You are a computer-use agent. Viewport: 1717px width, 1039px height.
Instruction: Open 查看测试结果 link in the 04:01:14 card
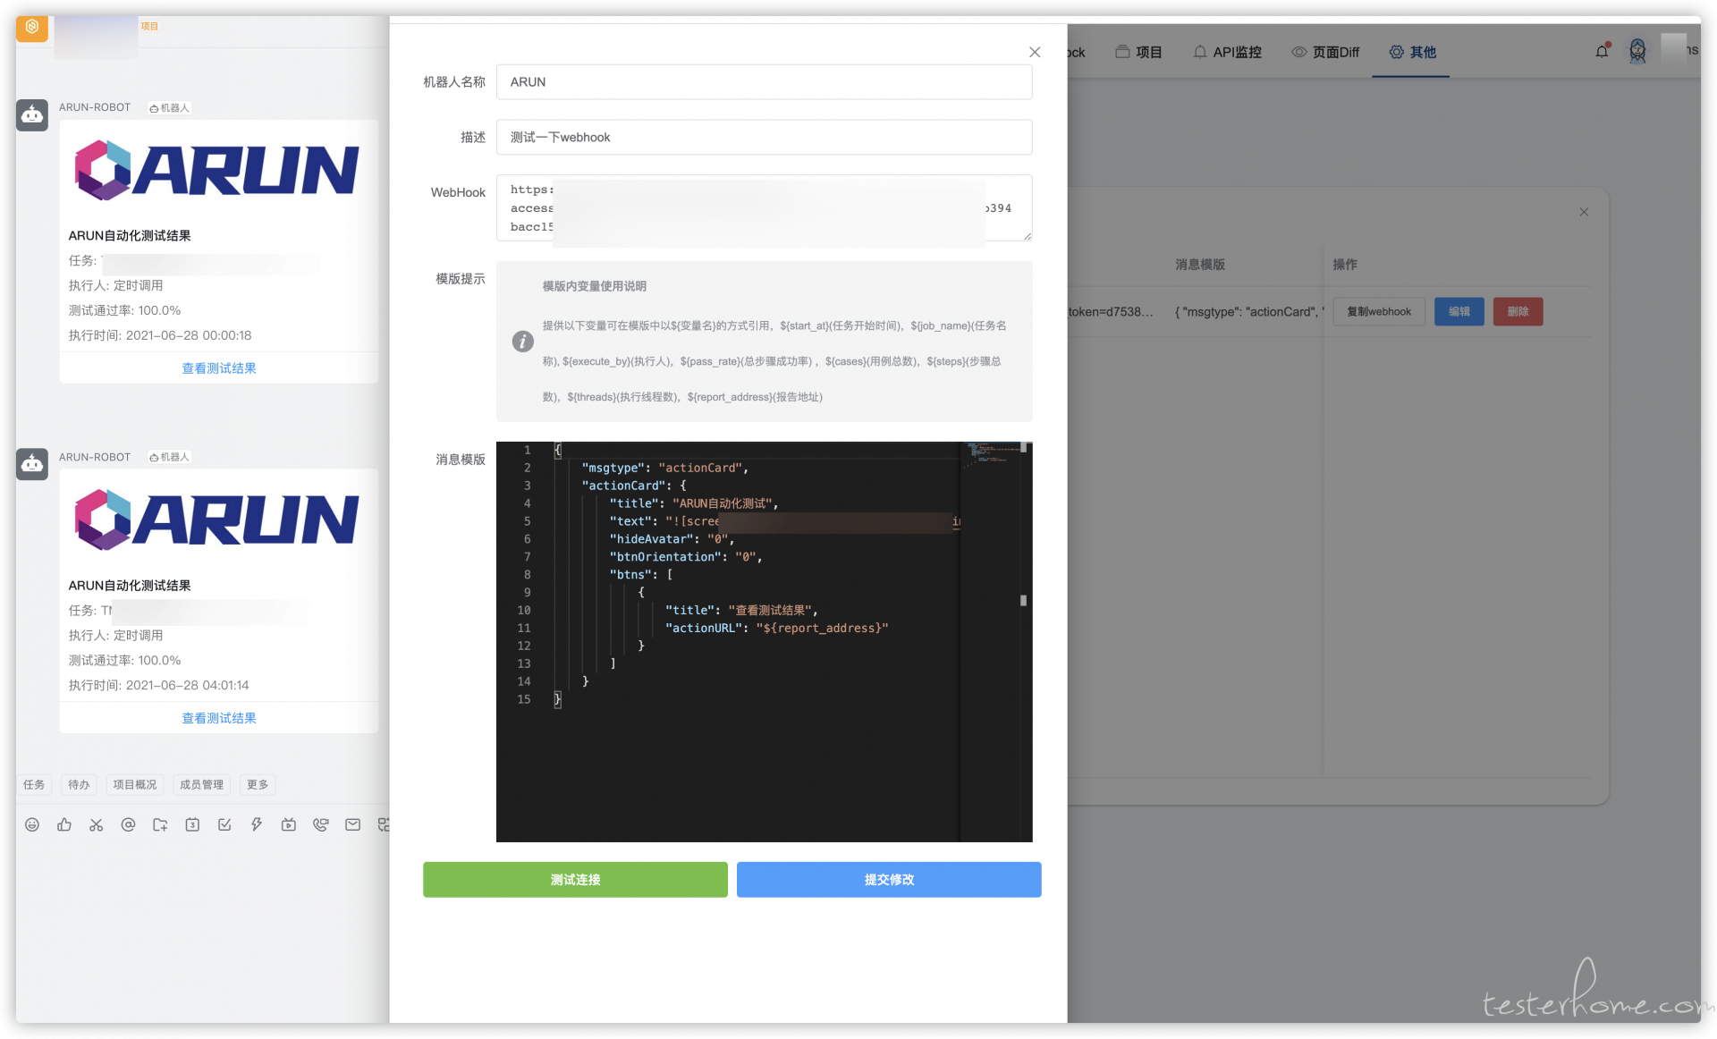219,718
